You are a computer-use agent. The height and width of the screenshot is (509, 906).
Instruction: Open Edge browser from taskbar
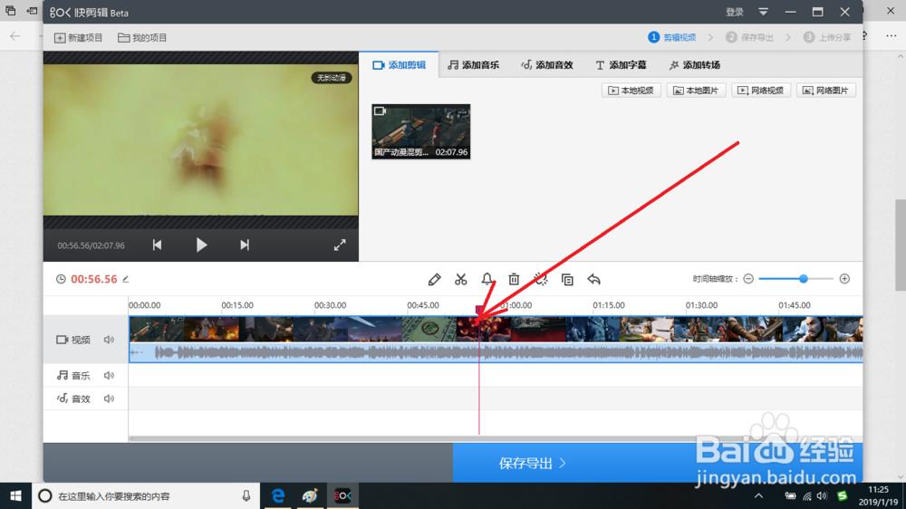click(278, 495)
